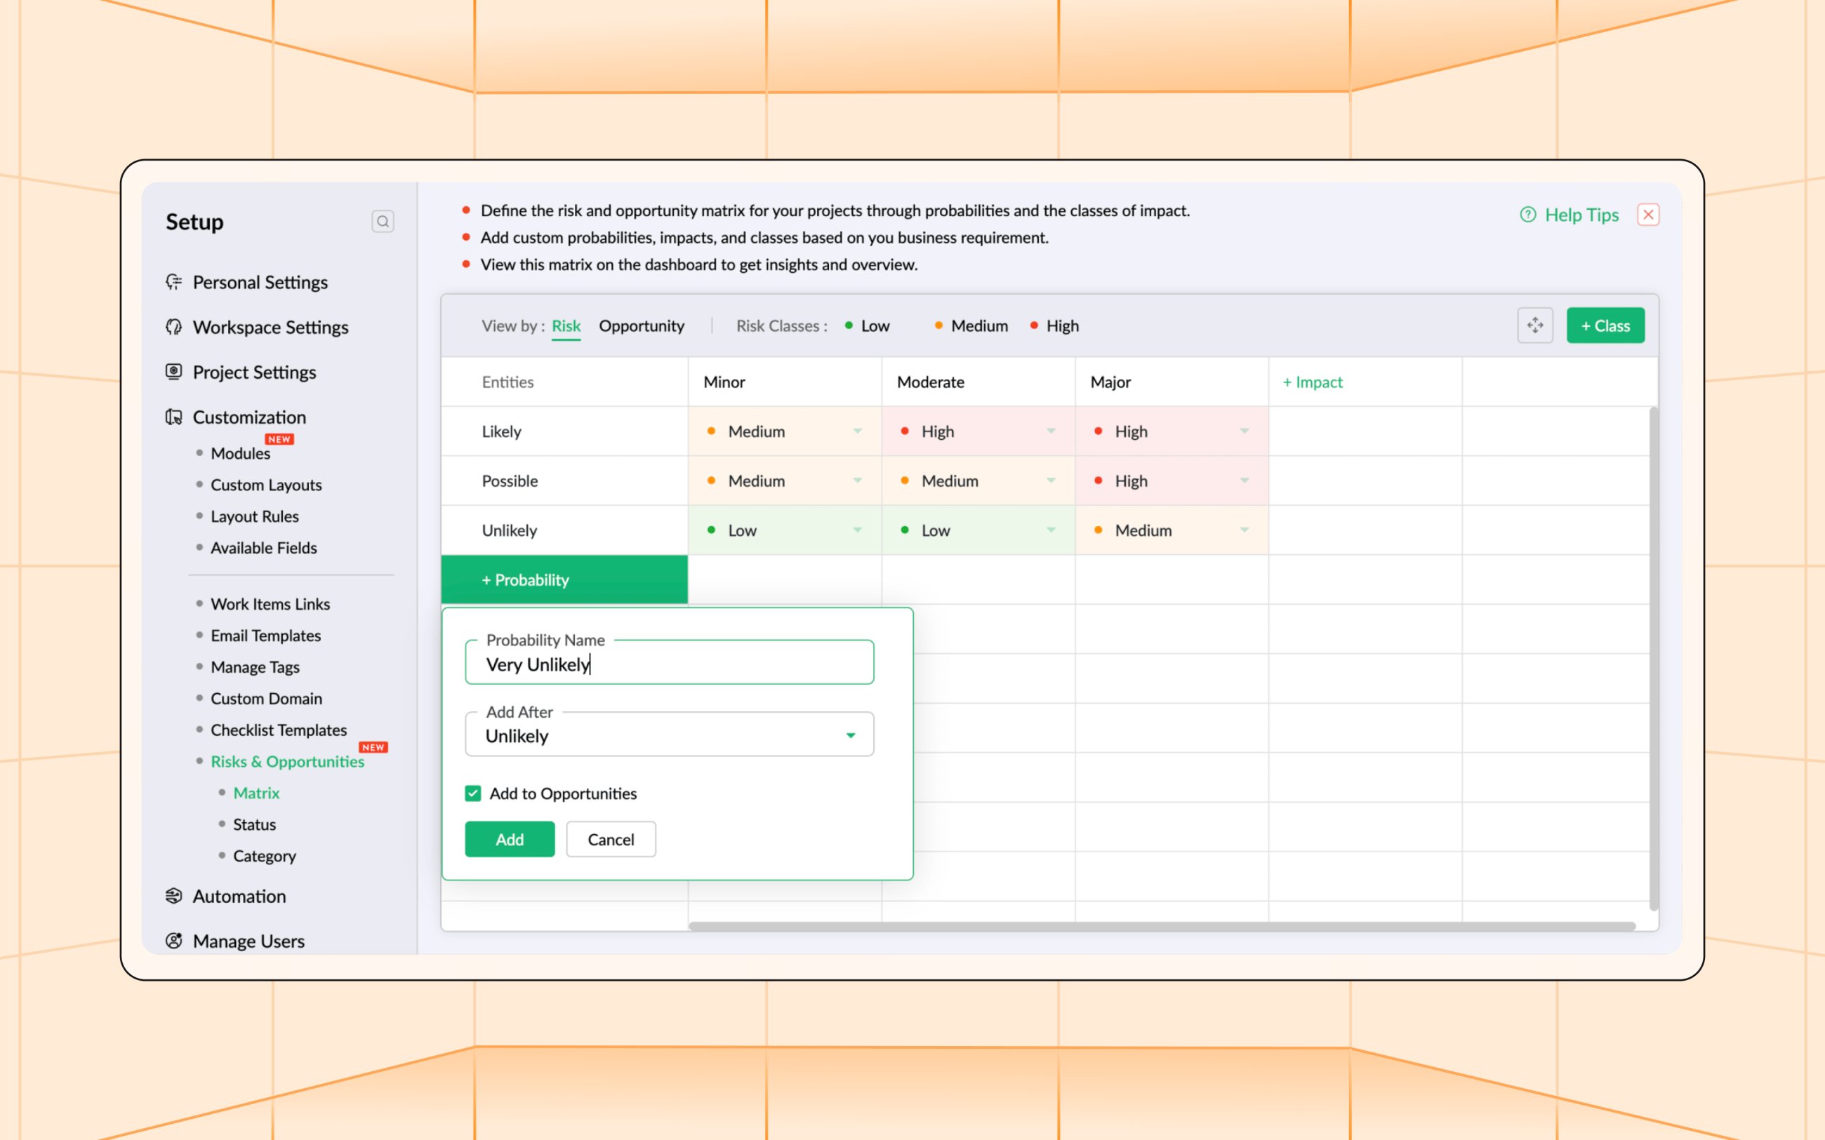Click the Workspace Settings icon
This screenshot has width=1825, height=1140.
point(173,326)
